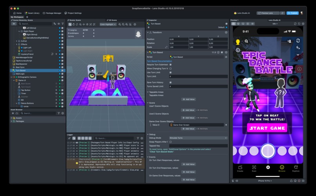This screenshot has width=316, height=196.
Task: Enable Allow Changing Turn Variables
Action: pyautogui.click(x=171, y=69)
